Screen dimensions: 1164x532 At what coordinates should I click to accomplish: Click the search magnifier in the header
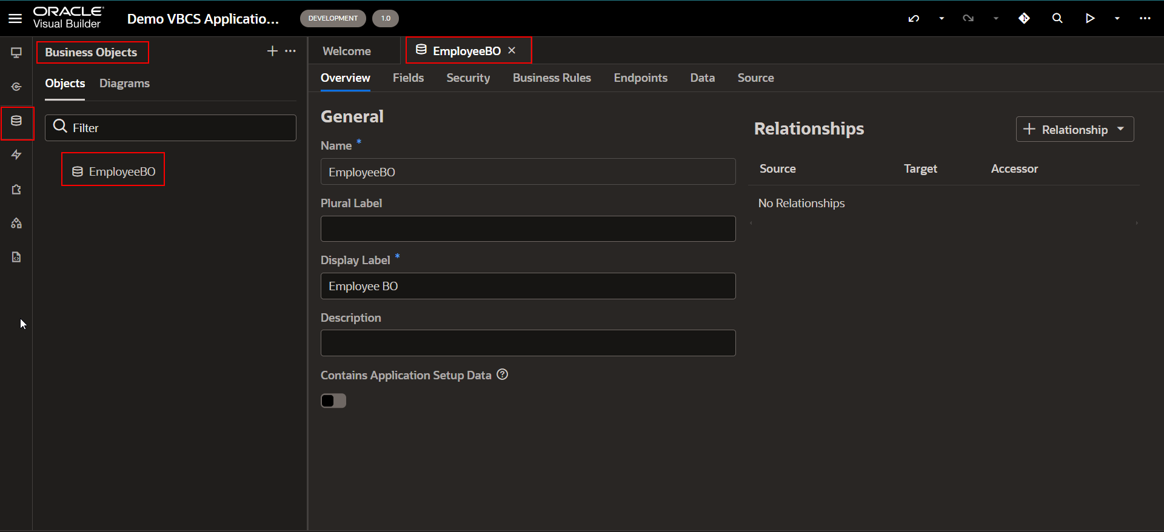[x=1057, y=18]
